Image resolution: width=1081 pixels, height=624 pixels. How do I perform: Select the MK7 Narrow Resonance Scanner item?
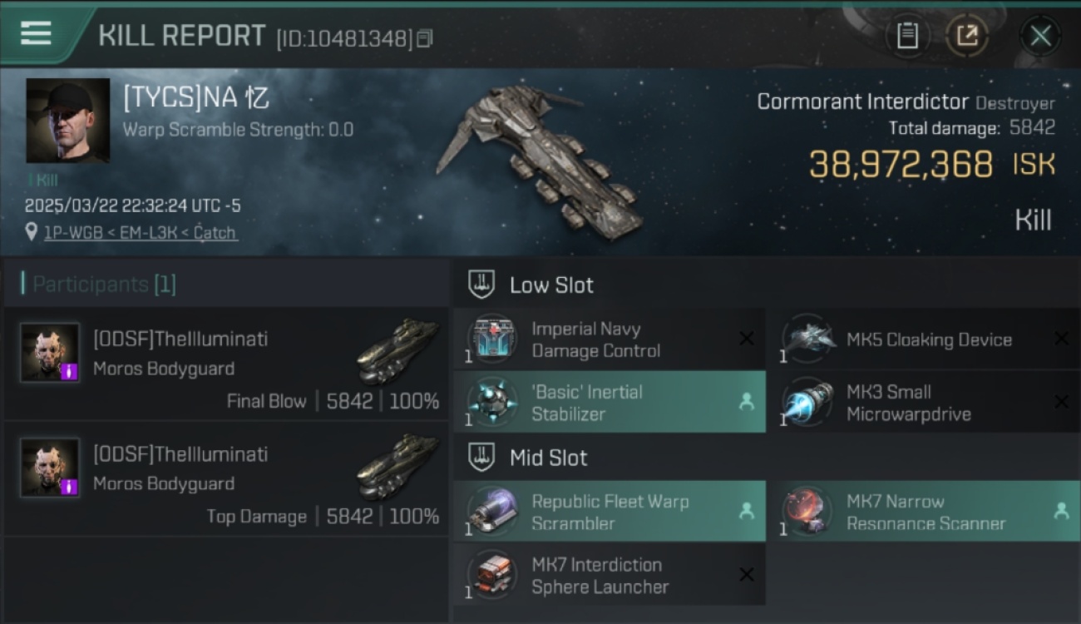pyautogui.click(x=925, y=512)
